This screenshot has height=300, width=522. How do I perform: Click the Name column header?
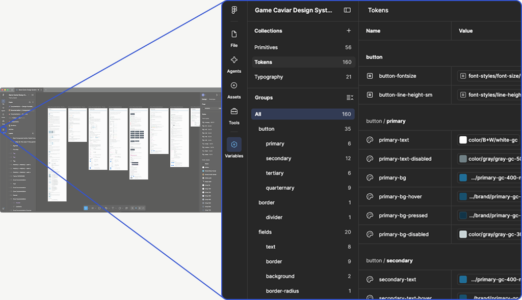point(373,31)
